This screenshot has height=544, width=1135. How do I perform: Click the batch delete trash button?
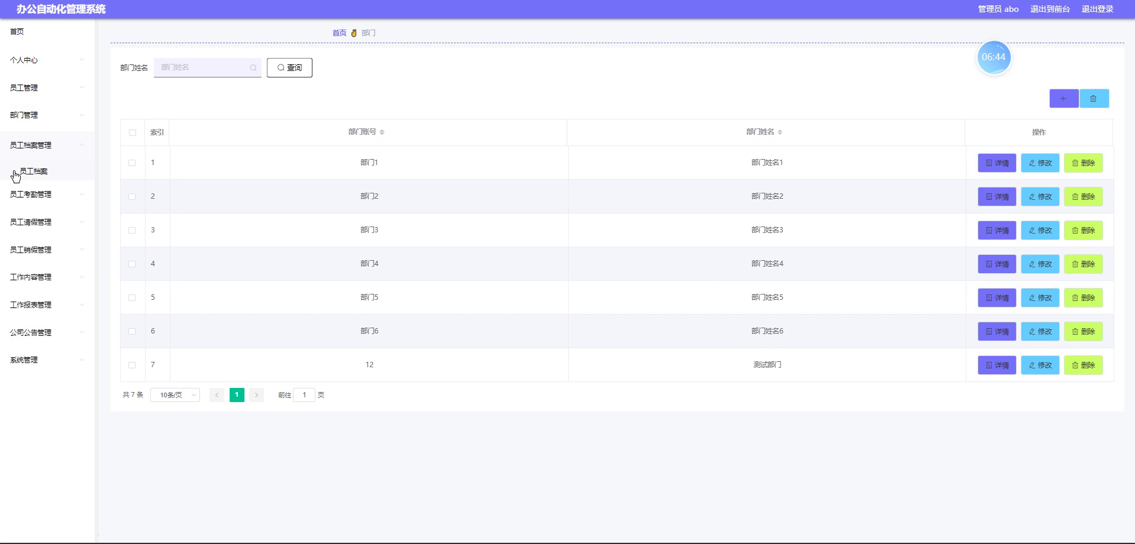point(1094,99)
